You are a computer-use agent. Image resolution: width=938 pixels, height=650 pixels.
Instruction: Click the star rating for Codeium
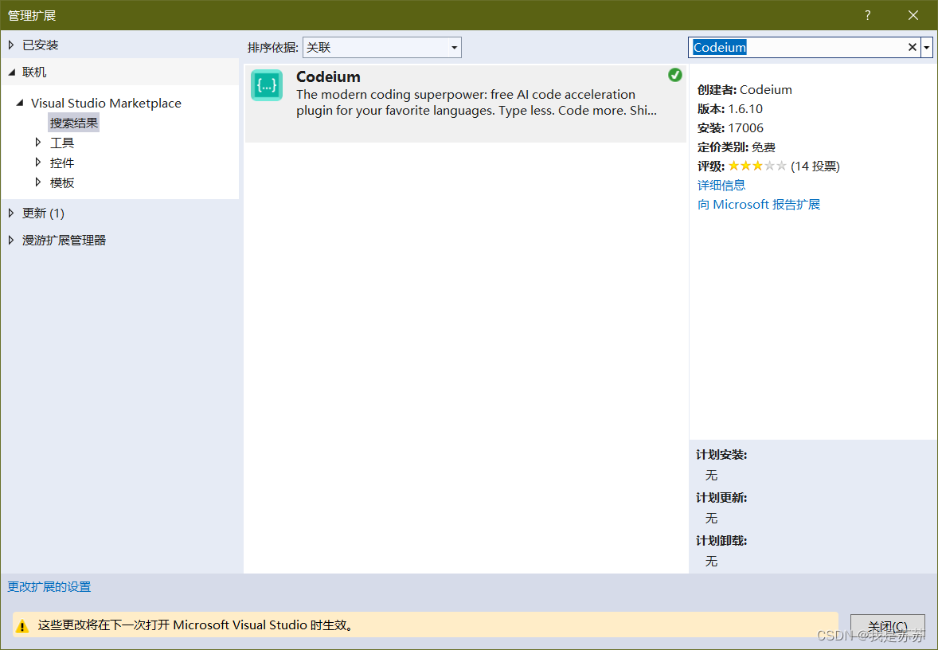click(757, 166)
